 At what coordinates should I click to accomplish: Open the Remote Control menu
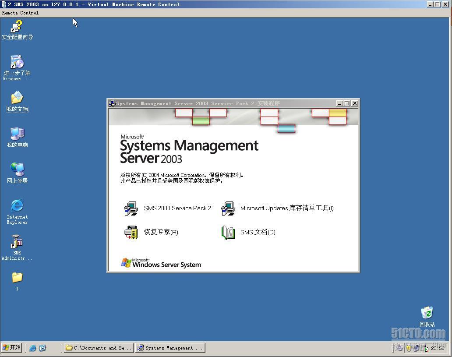tap(20, 13)
